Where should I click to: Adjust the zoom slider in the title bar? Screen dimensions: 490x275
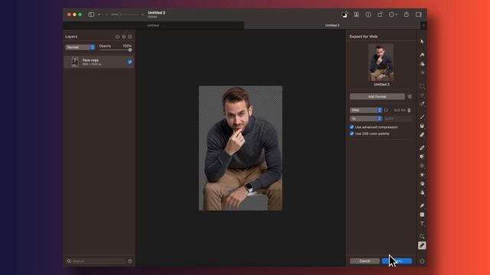click(x=125, y=15)
